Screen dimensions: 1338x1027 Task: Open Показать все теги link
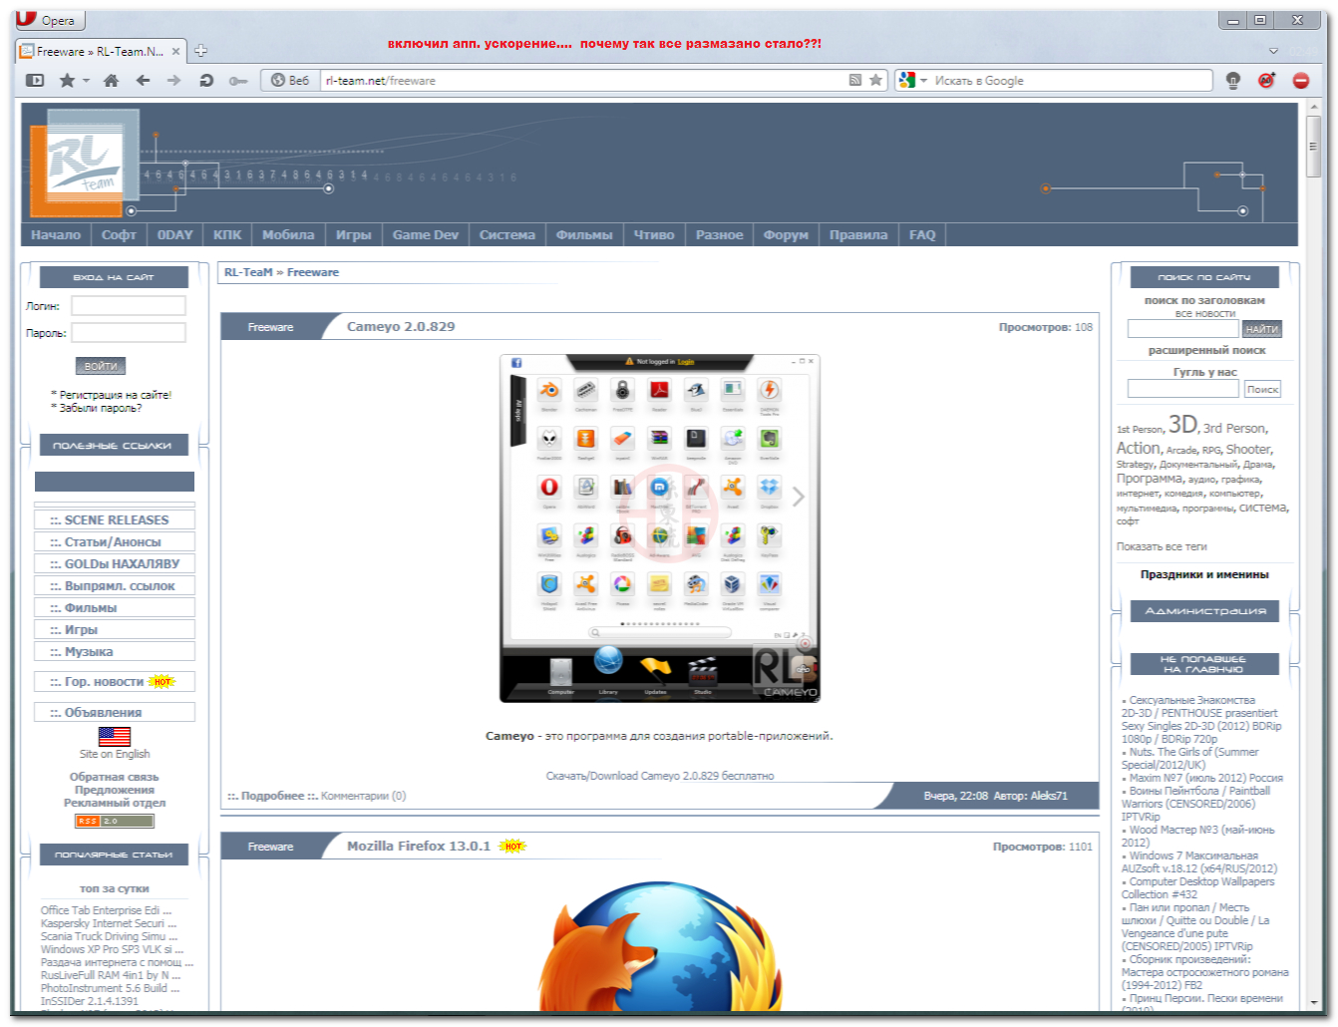coord(1162,546)
